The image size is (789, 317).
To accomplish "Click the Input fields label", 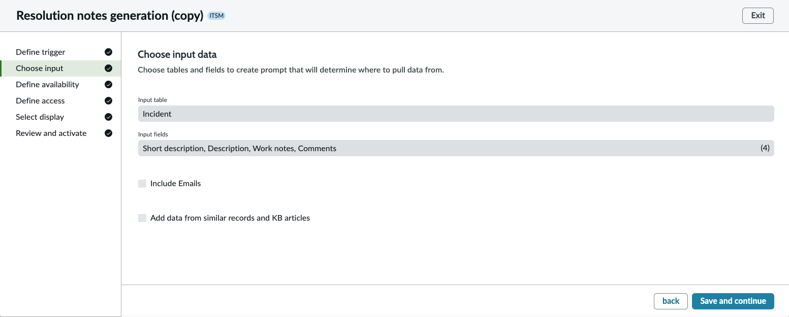I will pos(153,134).
